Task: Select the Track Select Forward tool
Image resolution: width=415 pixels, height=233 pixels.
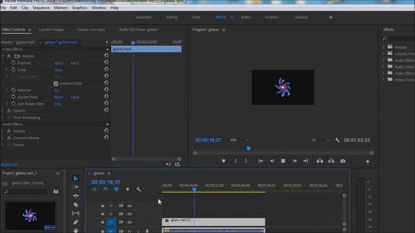Action: (76, 187)
